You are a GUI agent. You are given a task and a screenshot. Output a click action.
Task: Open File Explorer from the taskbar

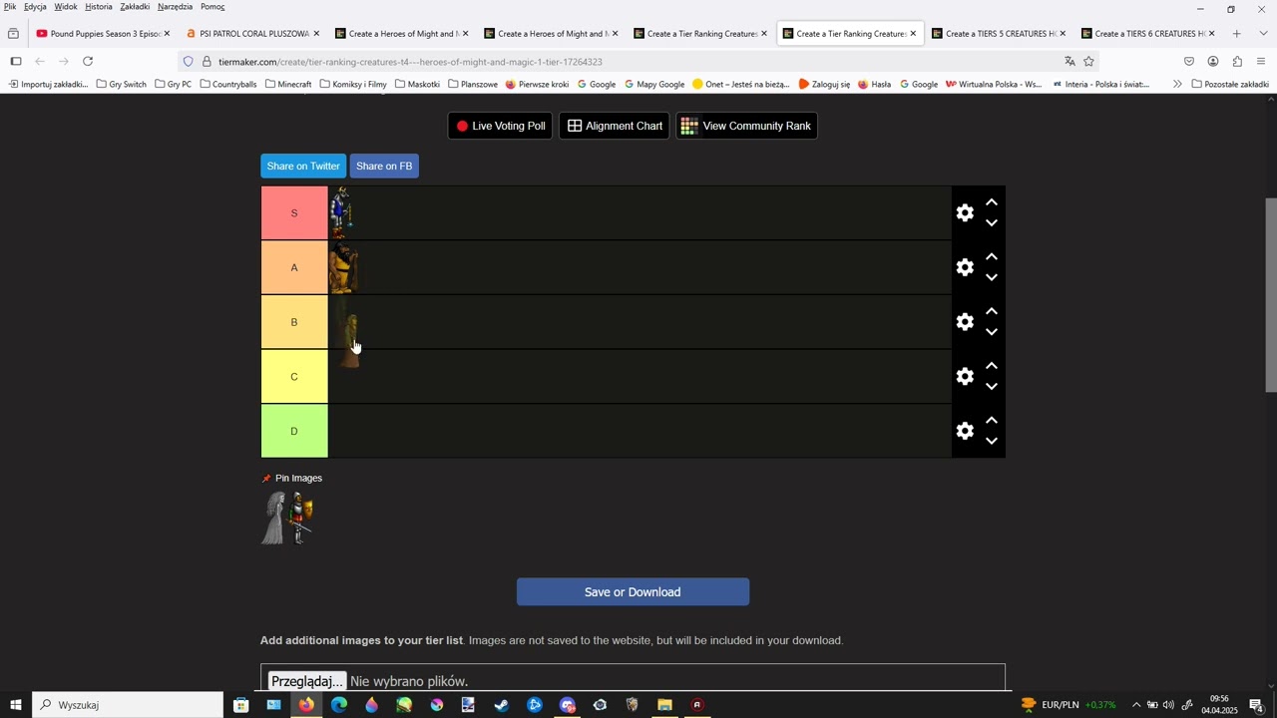(x=664, y=705)
